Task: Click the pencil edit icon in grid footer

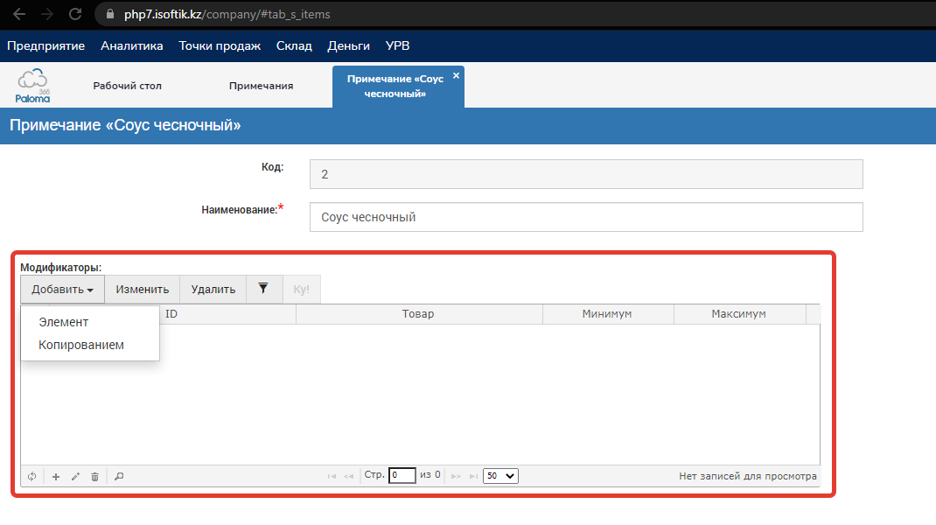Action: click(x=75, y=477)
